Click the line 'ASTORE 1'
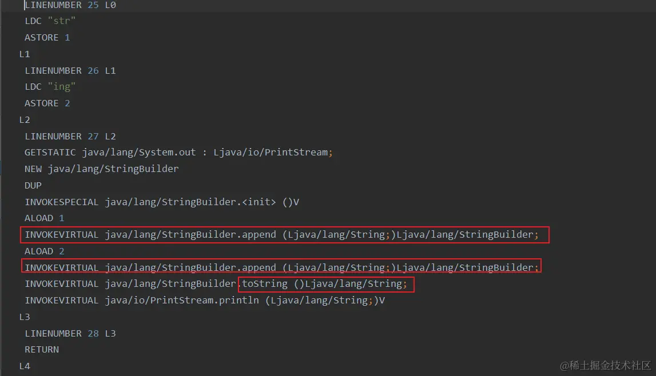The image size is (656, 376). pyautogui.click(x=47, y=38)
